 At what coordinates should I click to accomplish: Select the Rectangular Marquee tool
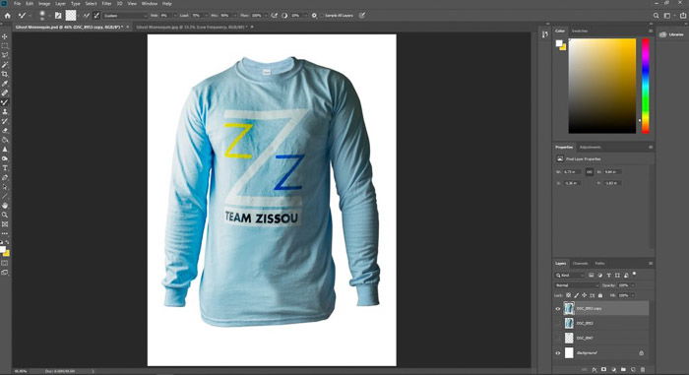pos(5,45)
